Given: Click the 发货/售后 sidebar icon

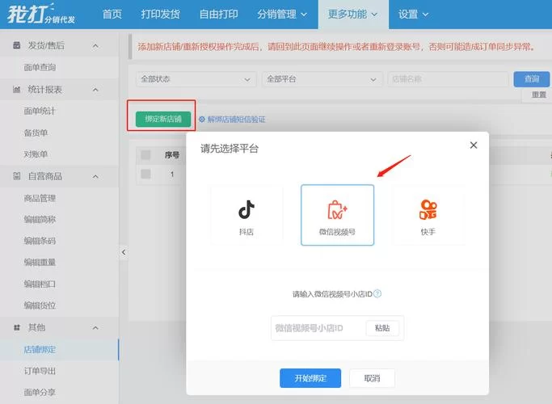Looking at the screenshot, I should [x=16, y=45].
